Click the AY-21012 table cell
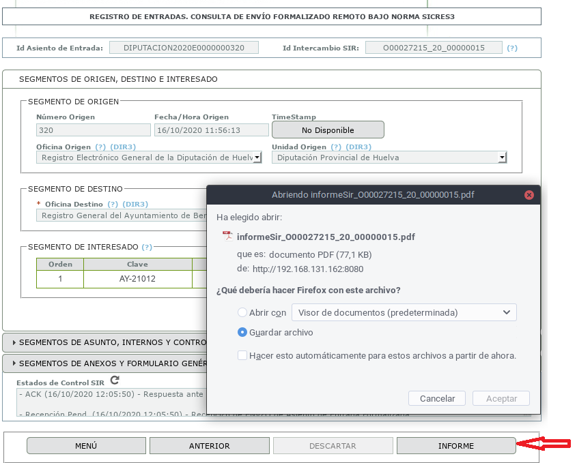 tap(138, 278)
